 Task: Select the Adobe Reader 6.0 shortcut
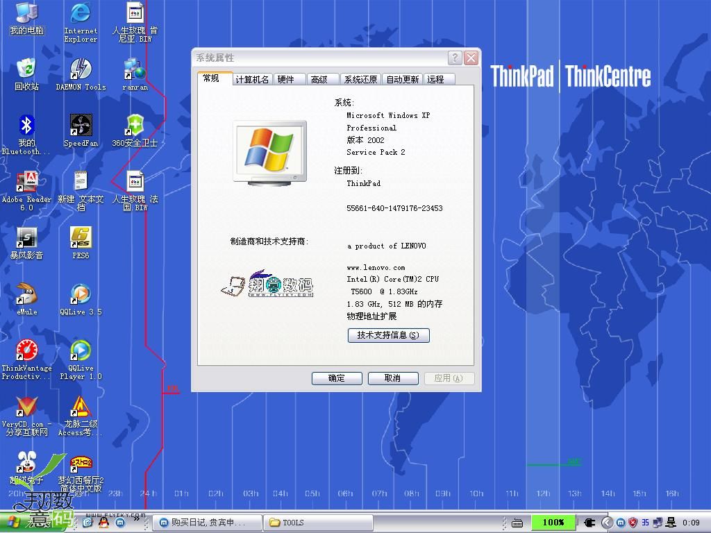[26, 191]
